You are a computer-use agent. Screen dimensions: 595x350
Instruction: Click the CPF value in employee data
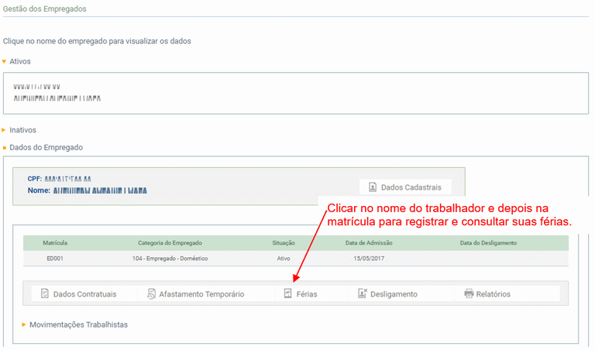[68, 179]
